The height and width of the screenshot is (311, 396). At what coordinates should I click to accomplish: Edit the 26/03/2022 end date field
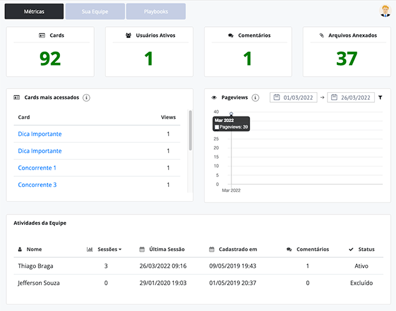point(351,97)
